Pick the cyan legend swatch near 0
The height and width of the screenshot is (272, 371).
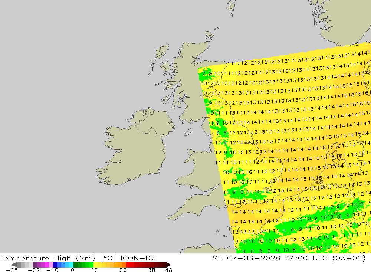(x=71, y=265)
